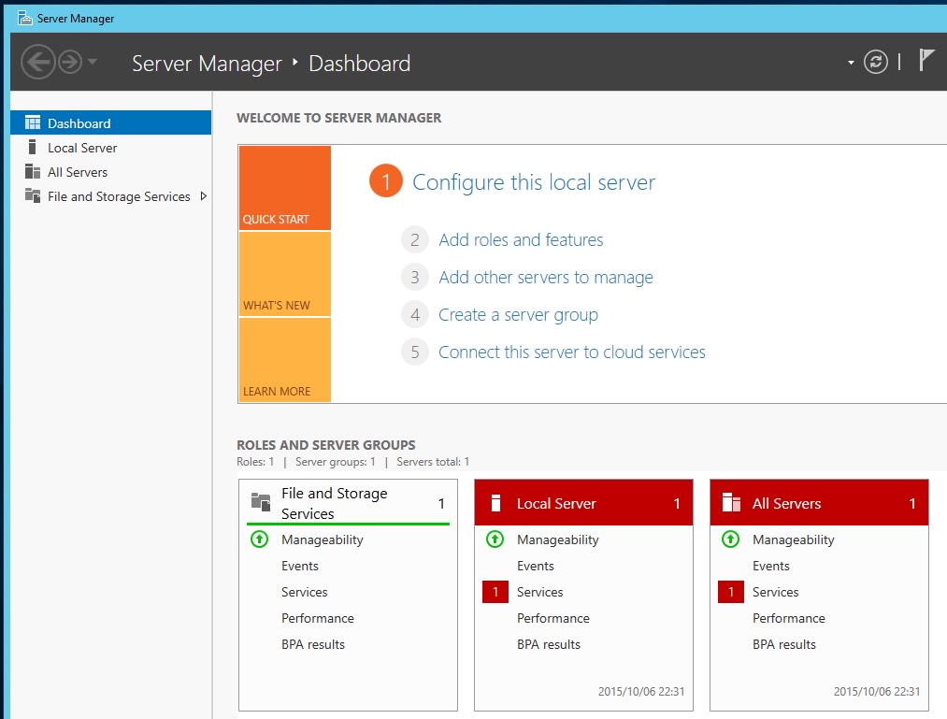
Task: Open BPA results in Local Server tile
Action: click(549, 645)
